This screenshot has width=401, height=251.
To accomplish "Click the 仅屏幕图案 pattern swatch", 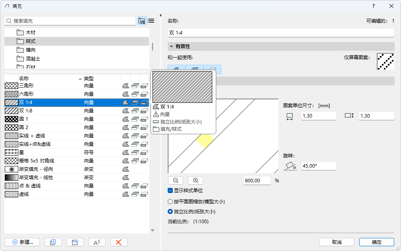I will coord(385,62).
